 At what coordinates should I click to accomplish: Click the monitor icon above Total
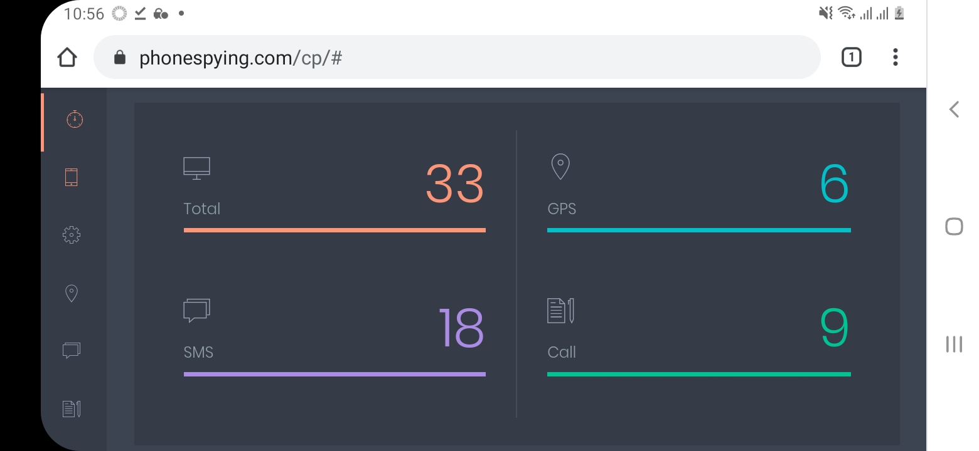point(196,168)
